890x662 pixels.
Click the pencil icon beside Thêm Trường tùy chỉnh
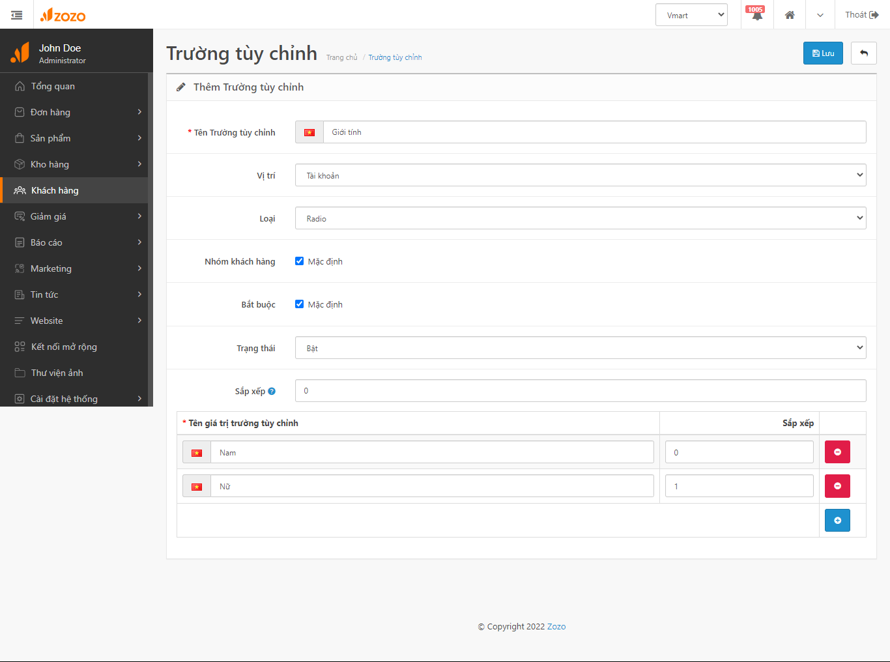coord(181,87)
